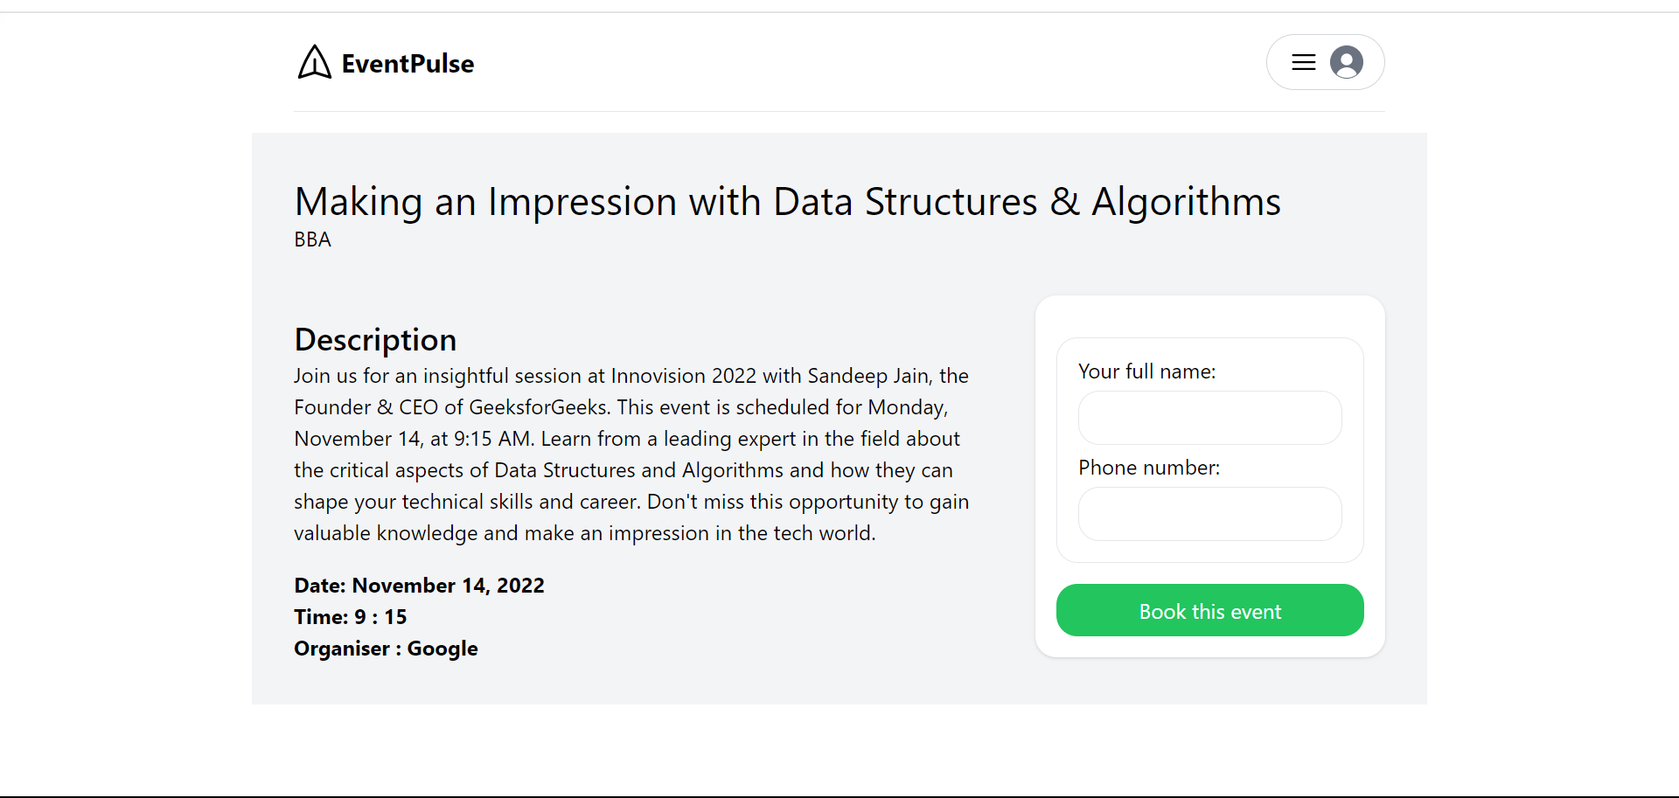This screenshot has width=1679, height=798.
Task: Click the "BBA" subtitle under the title
Action: click(312, 239)
